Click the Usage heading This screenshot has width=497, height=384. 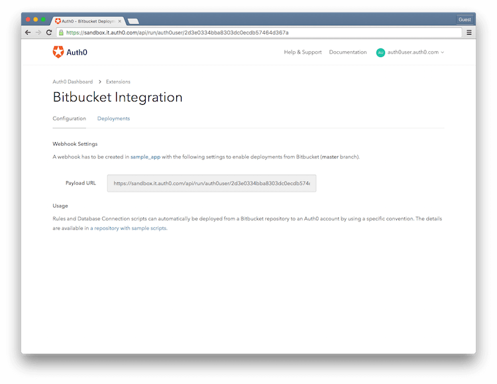click(x=60, y=206)
